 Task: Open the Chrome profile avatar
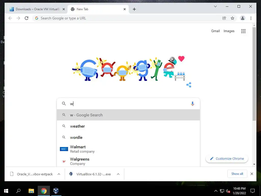click(243, 18)
